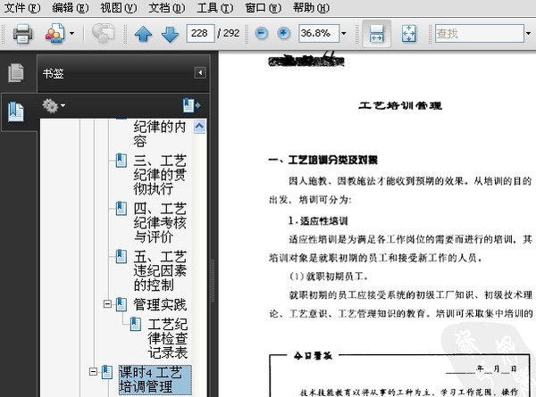
Task: Open the Pages thumbnail panel icon
Action: tap(16, 73)
